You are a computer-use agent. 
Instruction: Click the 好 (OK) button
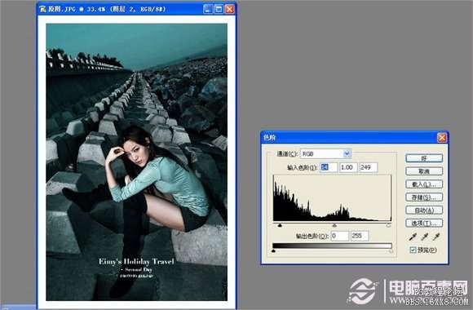tap(424, 158)
